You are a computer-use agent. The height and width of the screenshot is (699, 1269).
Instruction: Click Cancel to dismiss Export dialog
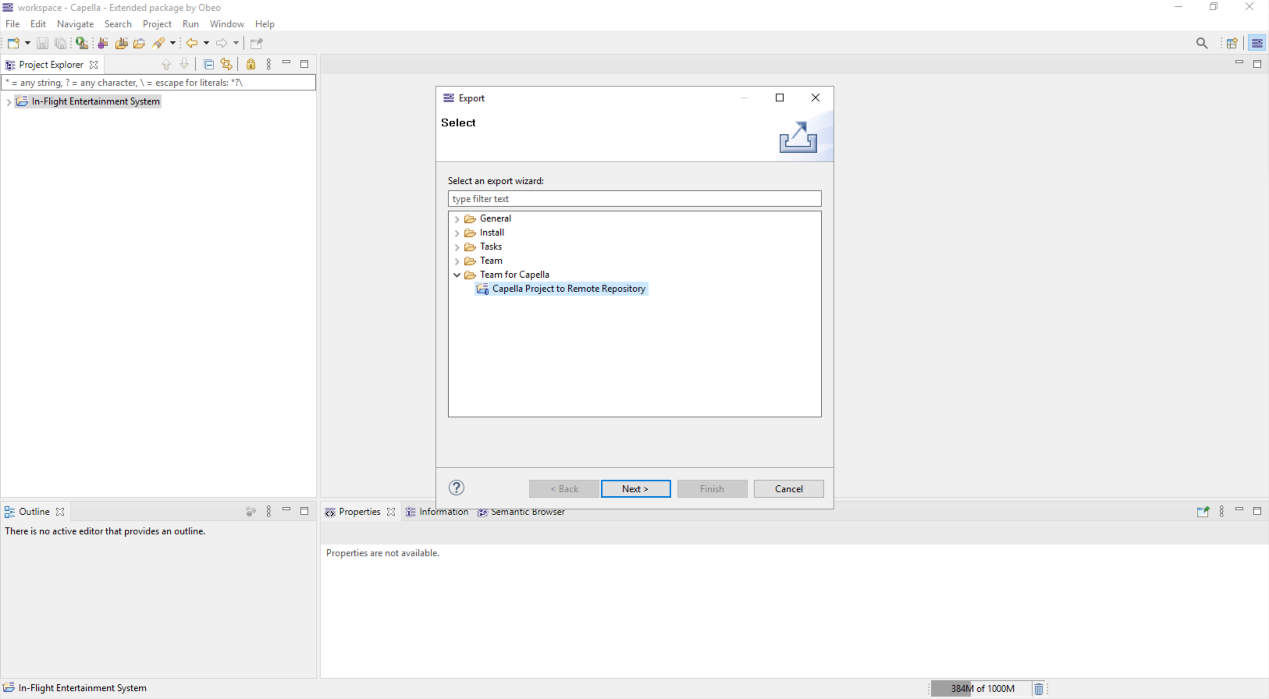788,488
